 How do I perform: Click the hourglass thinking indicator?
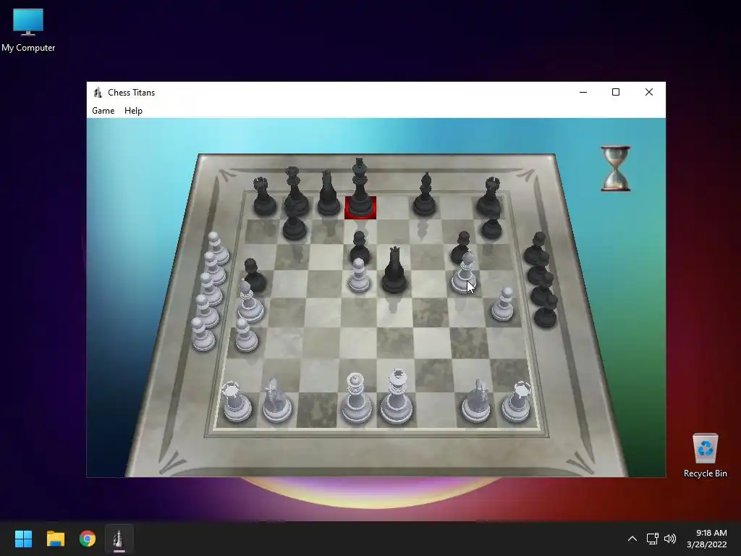pyautogui.click(x=615, y=168)
